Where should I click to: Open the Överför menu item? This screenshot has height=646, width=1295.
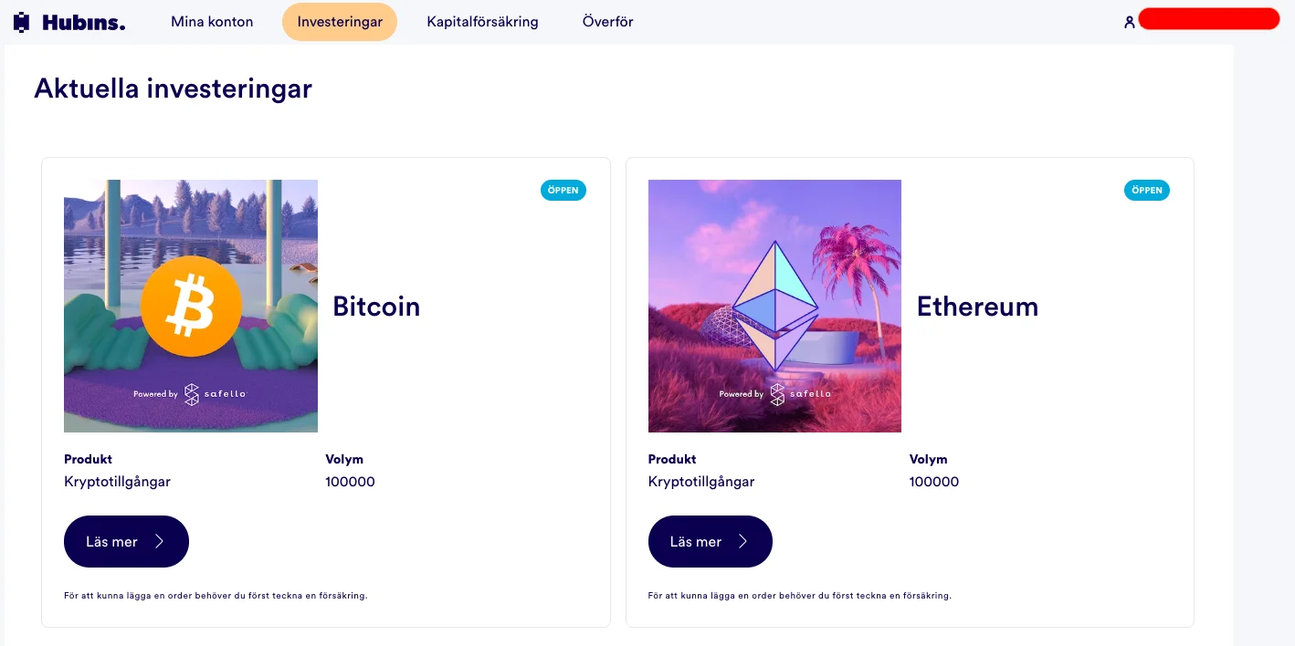coord(607,22)
